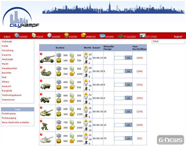Click the icon beside 127 (720)

pos(143,35)
